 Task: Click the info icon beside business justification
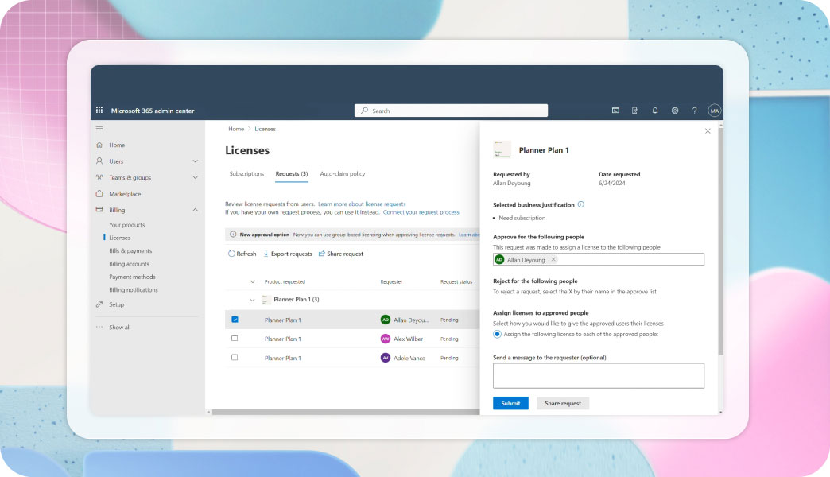coord(581,204)
